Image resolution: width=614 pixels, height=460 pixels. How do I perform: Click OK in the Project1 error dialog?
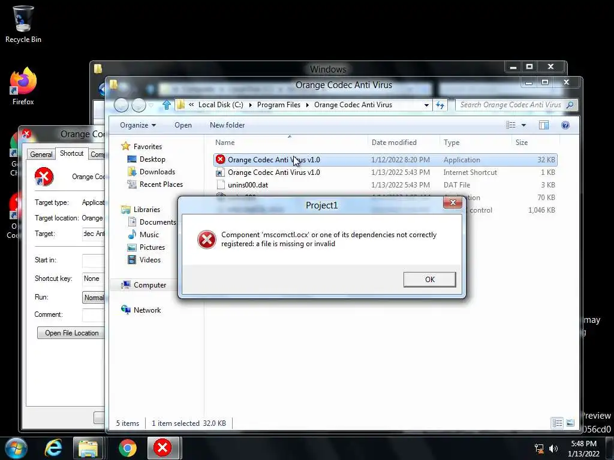429,279
